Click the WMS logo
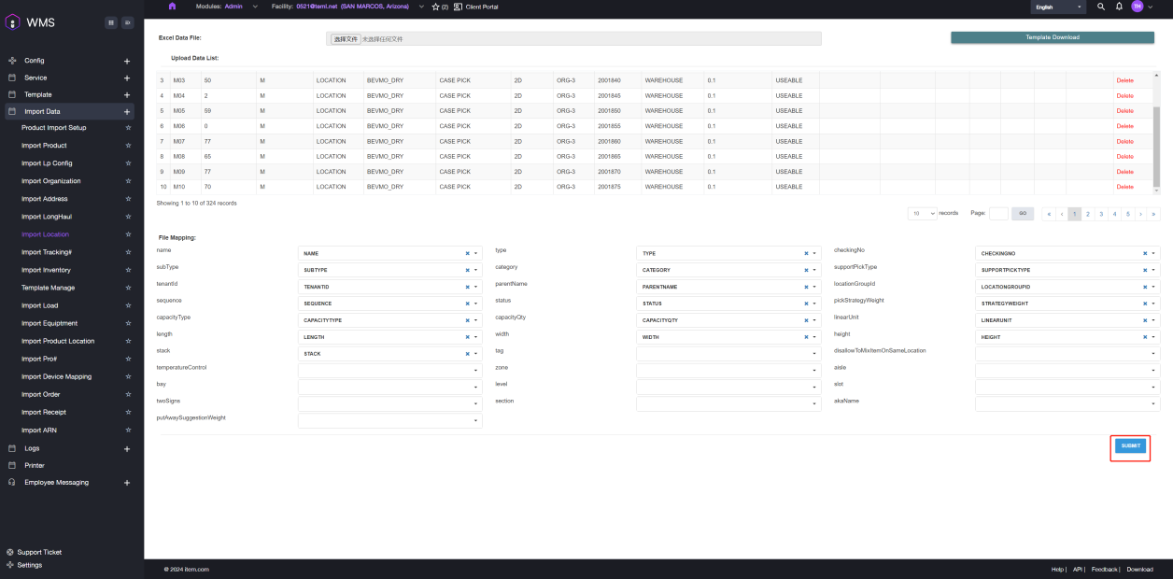Screen dimensions: 1173x579 point(30,22)
